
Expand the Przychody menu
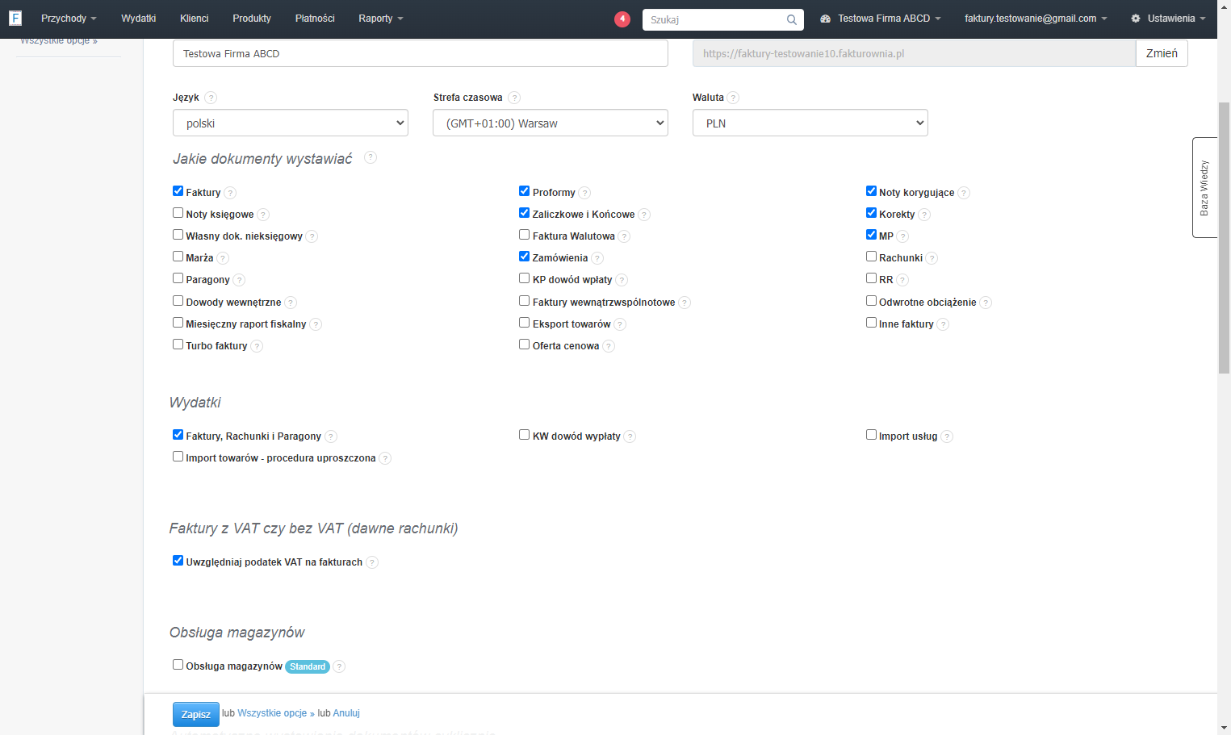(x=69, y=19)
